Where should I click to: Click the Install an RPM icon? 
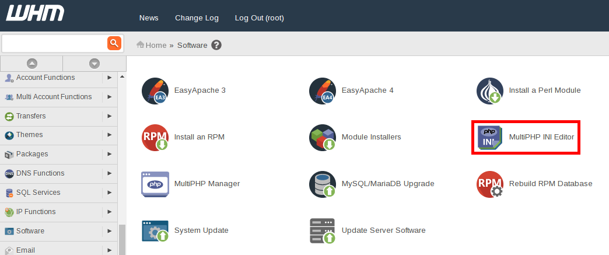(155, 138)
